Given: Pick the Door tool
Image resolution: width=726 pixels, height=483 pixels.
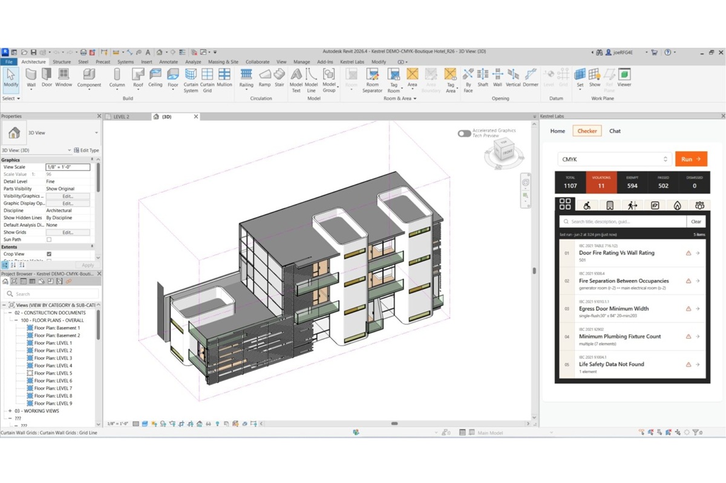Looking at the screenshot, I should point(47,77).
